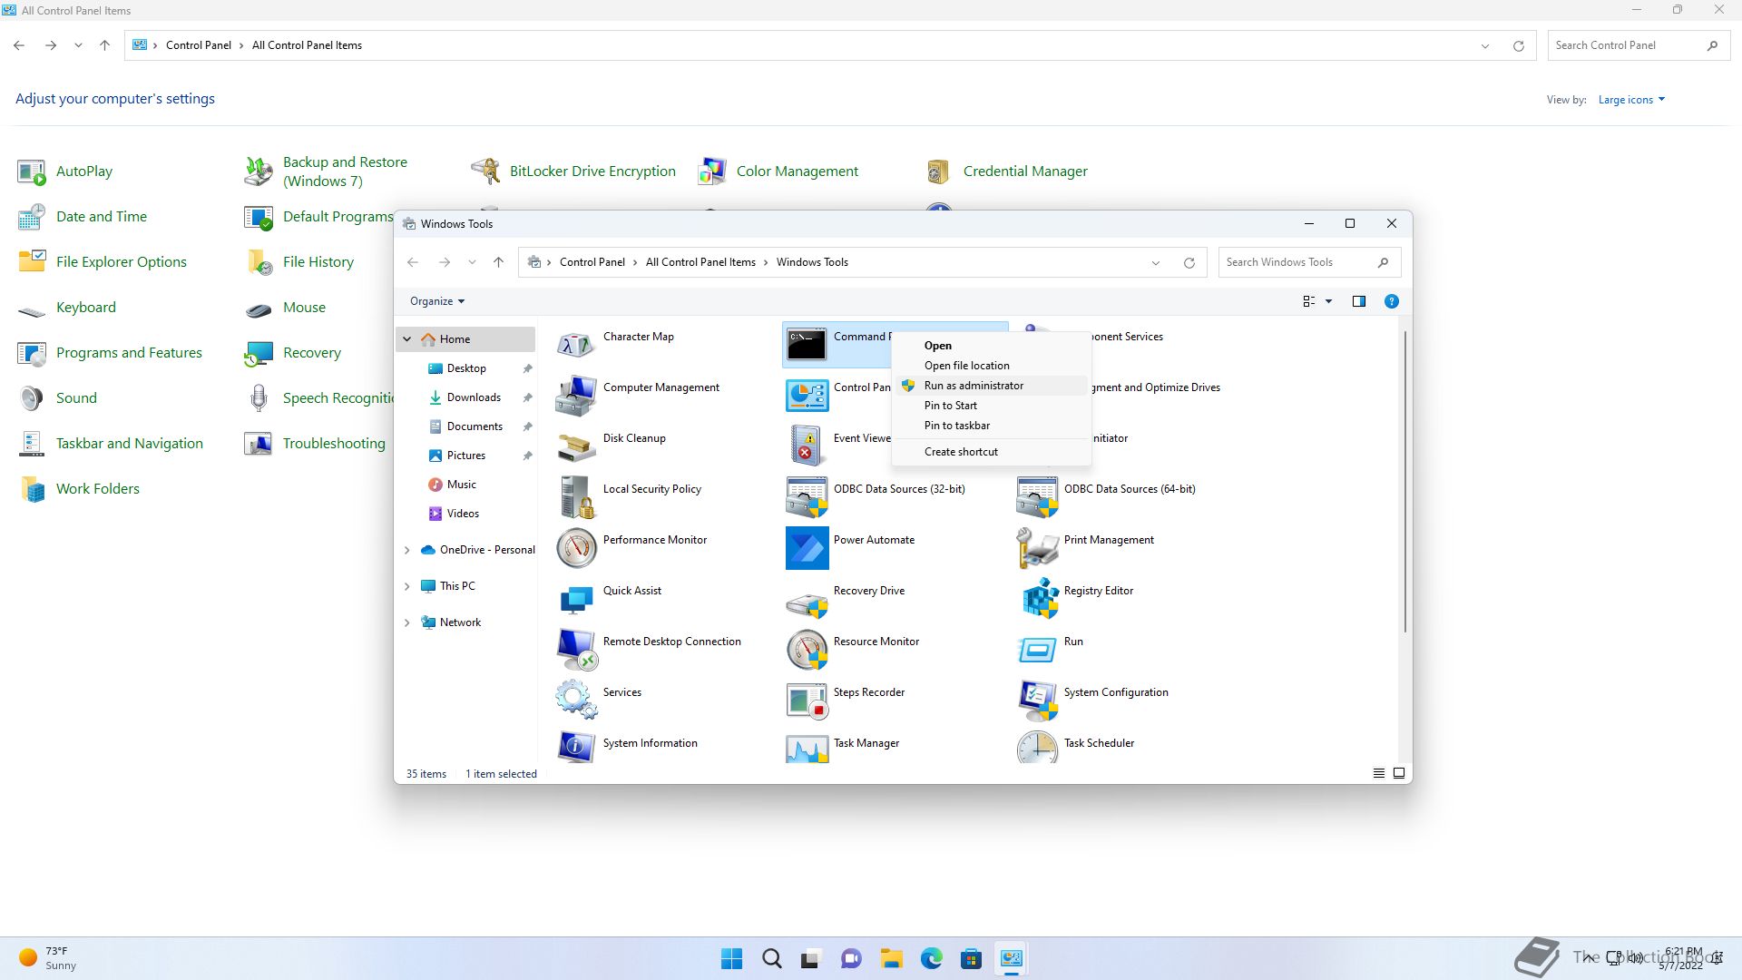Open the change-view options dropdown arrow
This screenshot has height=980, width=1742.
click(x=1328, y=301)
